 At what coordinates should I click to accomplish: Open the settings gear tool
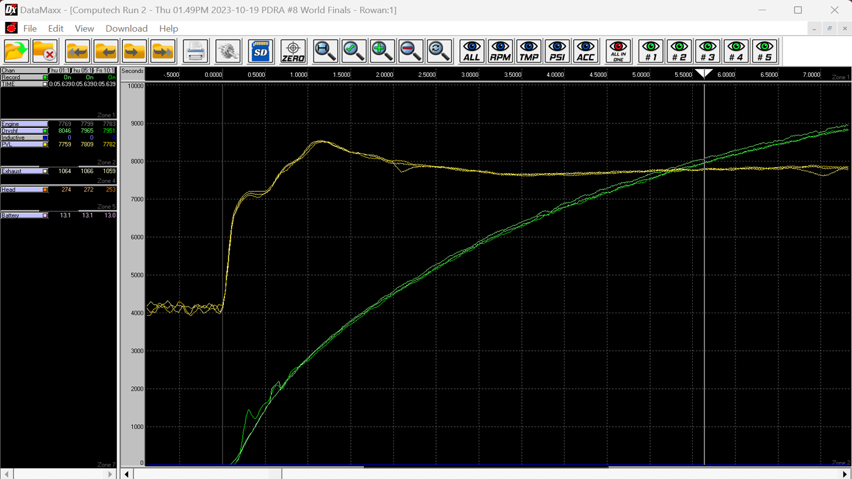tap(227, 51)
